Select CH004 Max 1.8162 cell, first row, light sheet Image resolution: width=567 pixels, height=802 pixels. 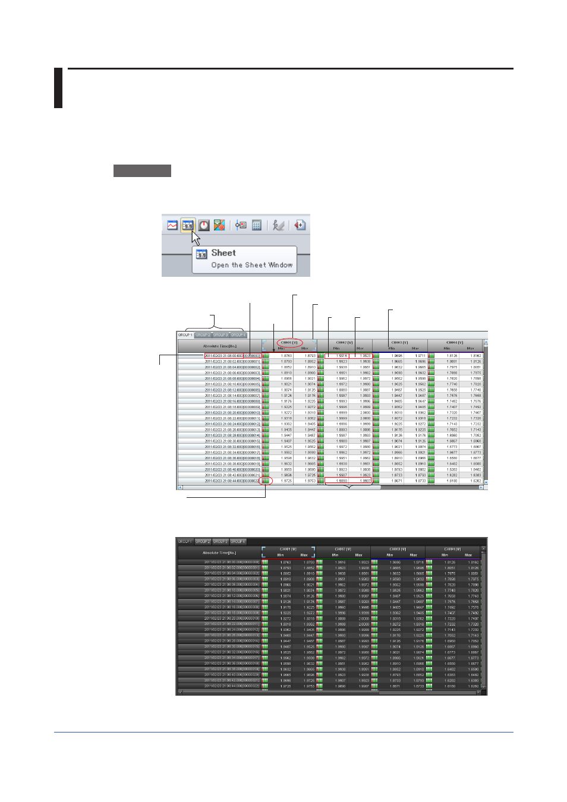[472, 356]
